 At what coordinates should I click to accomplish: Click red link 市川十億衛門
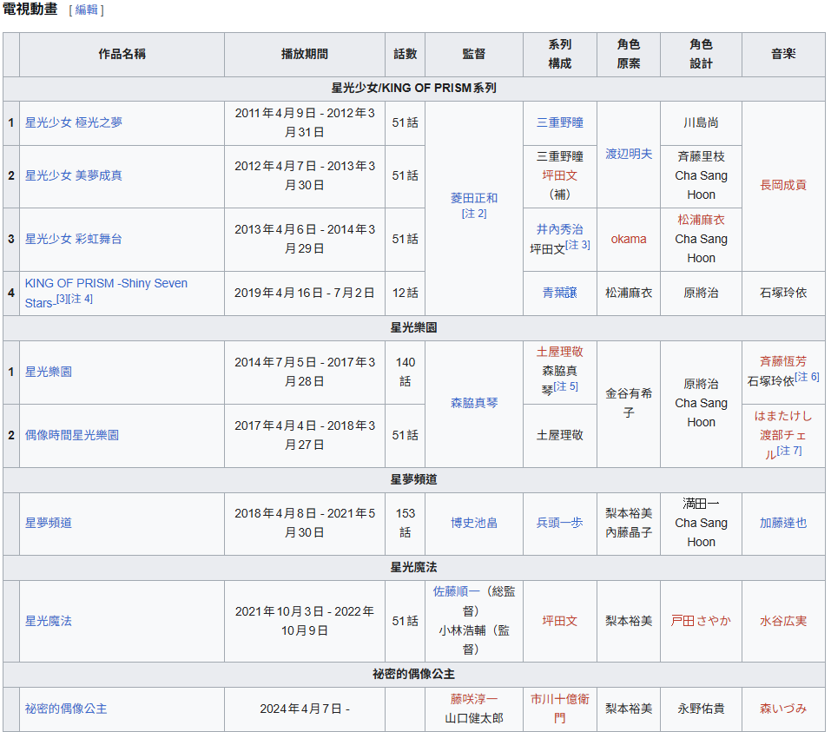tap(560, 709)
